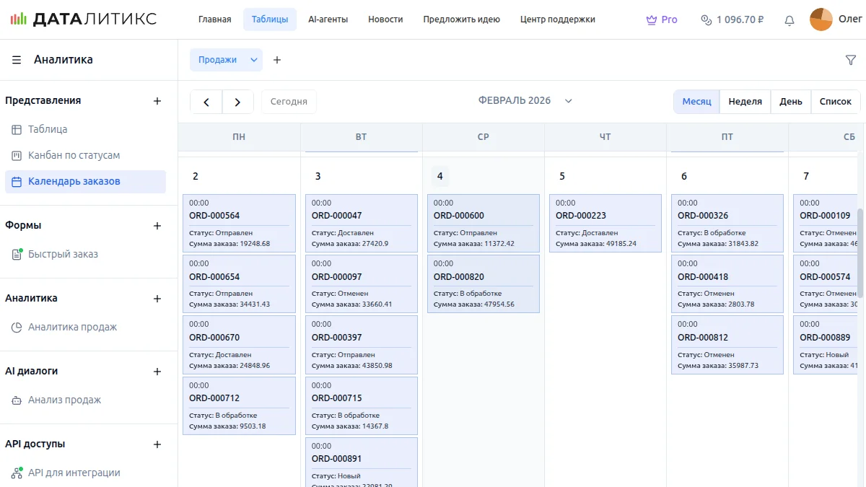
Task: Open order ORD-000600 card
Action: (x=483, y=223)
